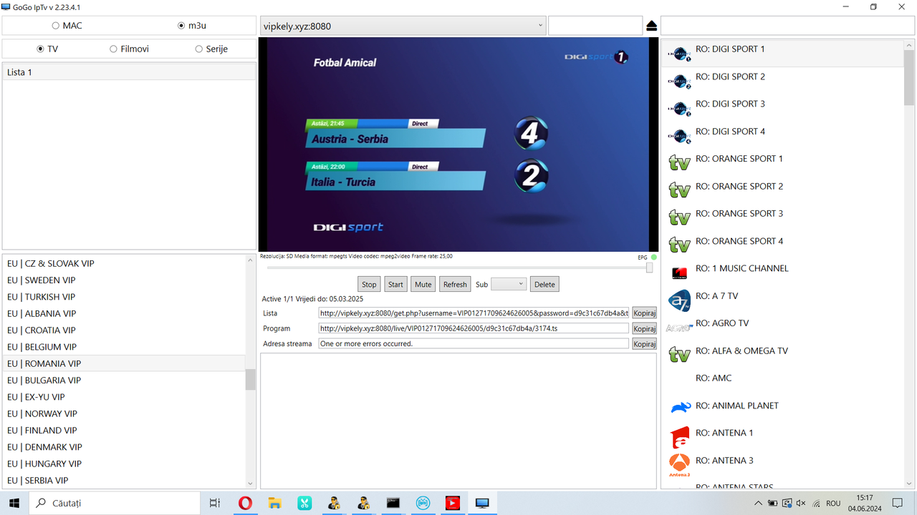Copy the Adresa streama with Kopiraj
Screen dimensions: 917x515
coord(644,344)
